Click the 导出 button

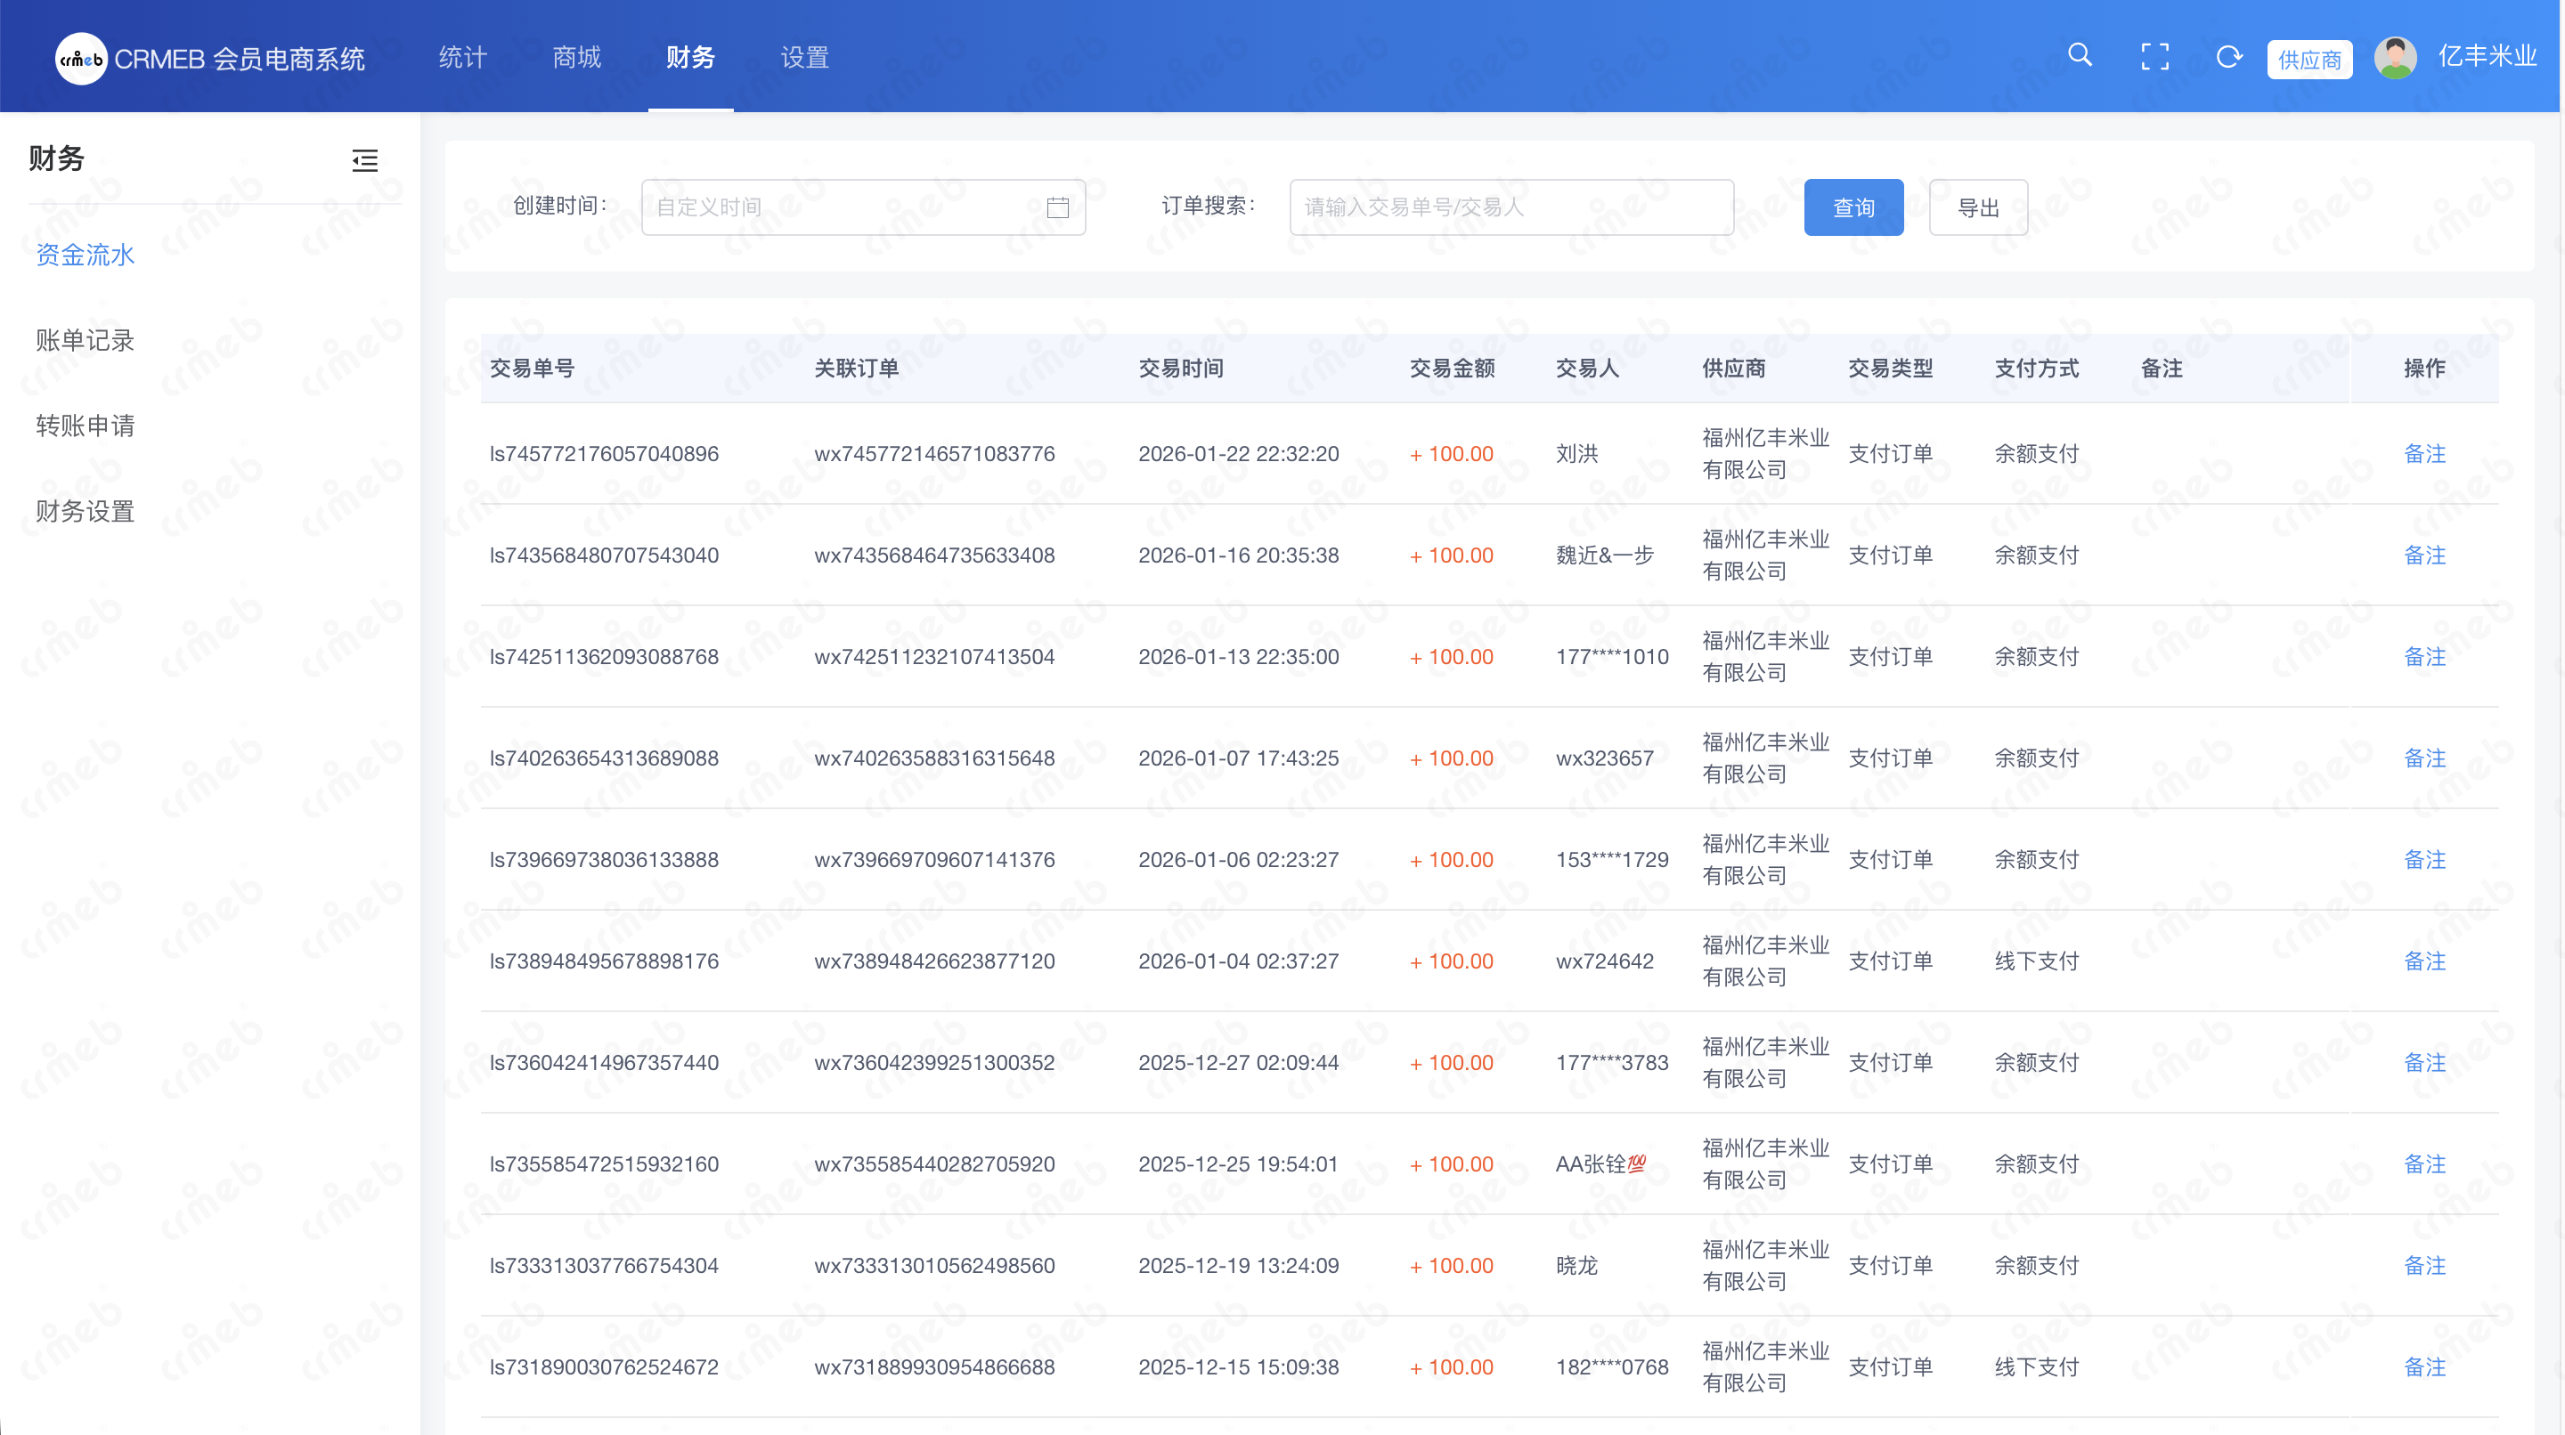click(1977, 207)
